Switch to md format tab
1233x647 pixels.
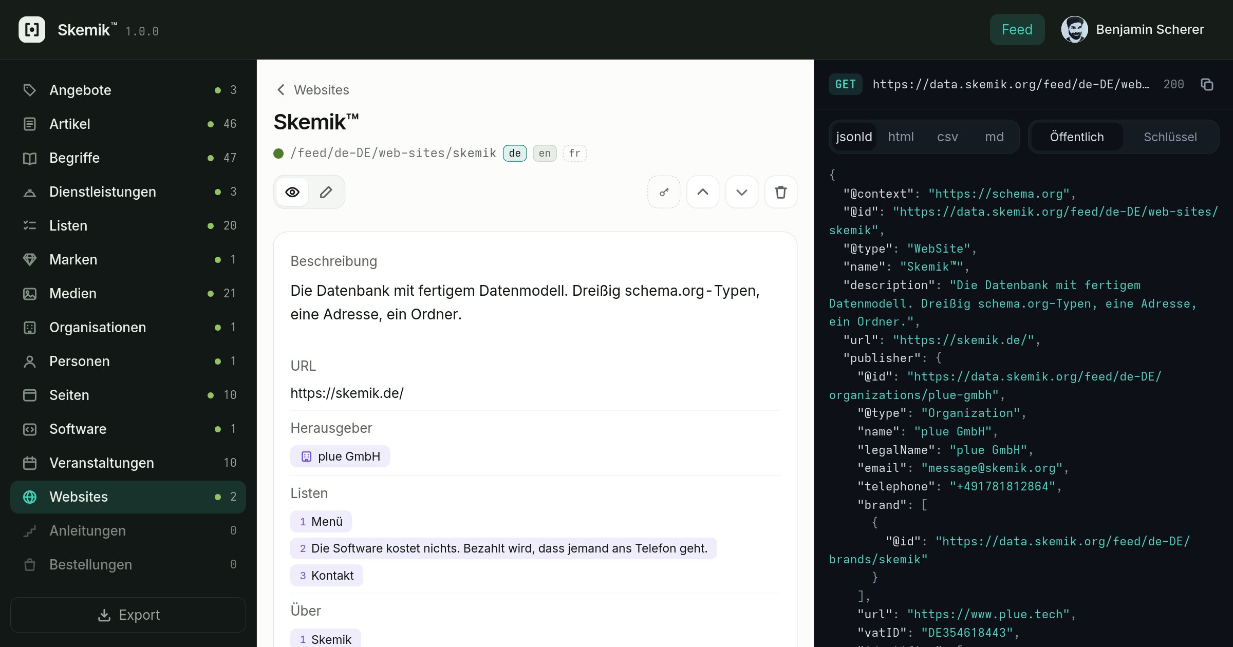[994, 137]
